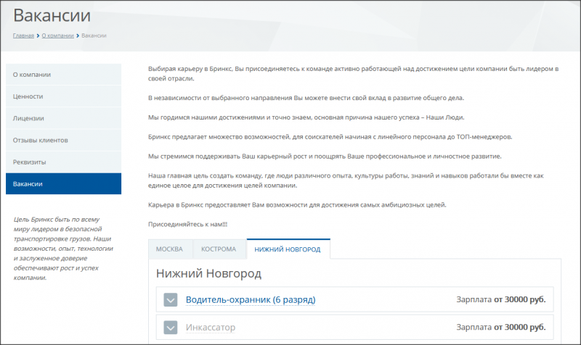Click the active Вакансии sidebar item
Viewport: 581px width, 345px height.
[63, 184]
